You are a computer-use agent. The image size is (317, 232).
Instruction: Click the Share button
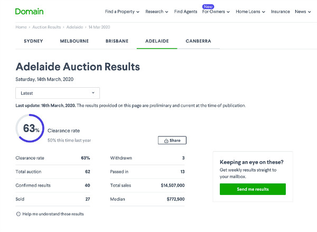pos(172,141)
